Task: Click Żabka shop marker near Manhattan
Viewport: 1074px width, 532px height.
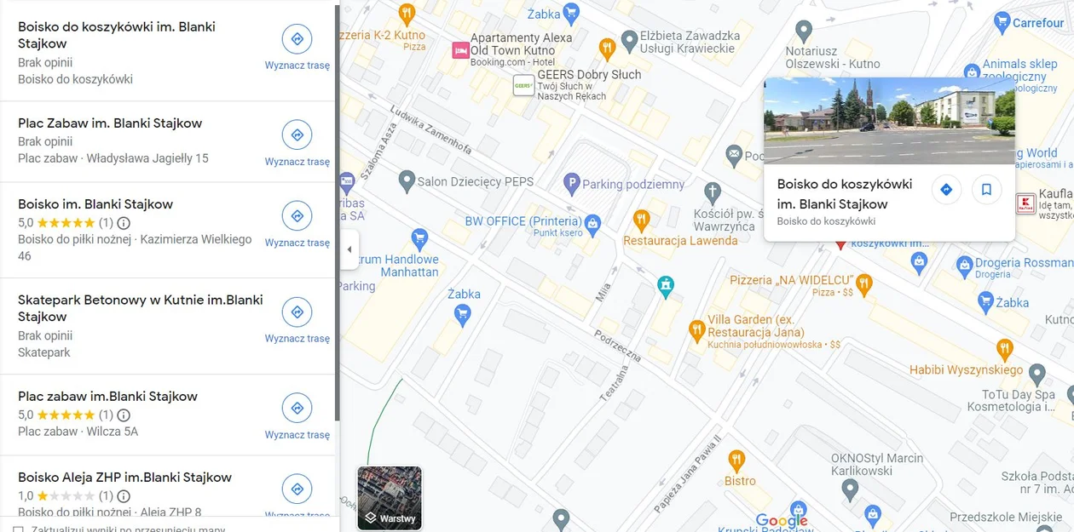Action: 463,316
